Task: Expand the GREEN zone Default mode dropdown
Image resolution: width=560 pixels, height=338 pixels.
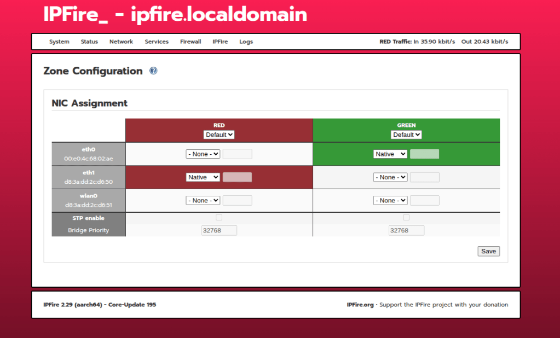Action: tap(406, 135)
